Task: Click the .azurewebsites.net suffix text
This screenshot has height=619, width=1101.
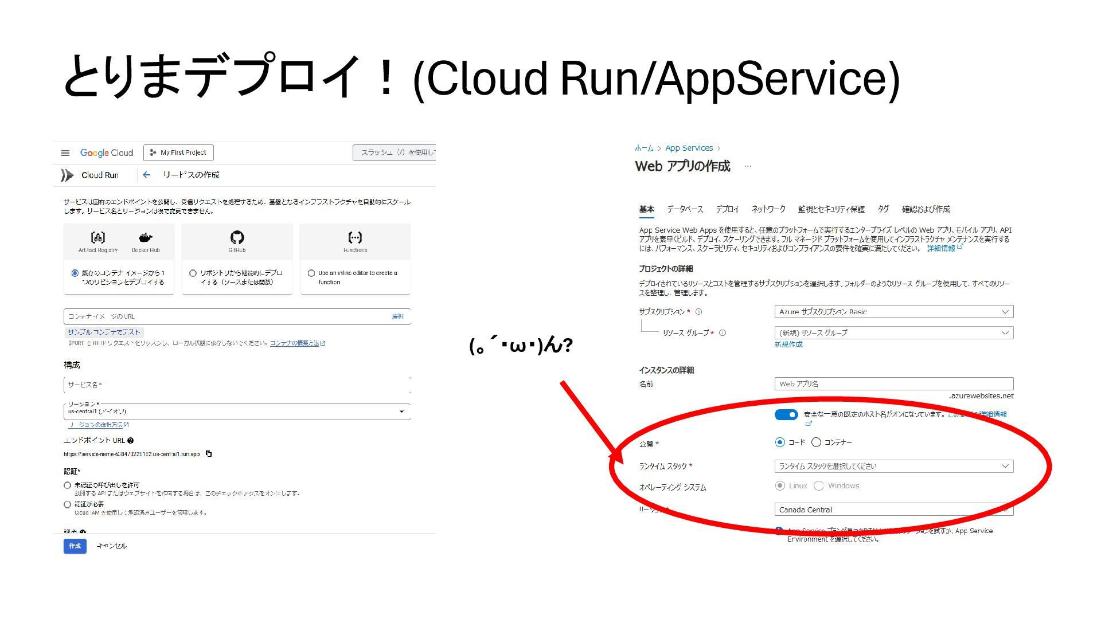Action: coord(981,396)
